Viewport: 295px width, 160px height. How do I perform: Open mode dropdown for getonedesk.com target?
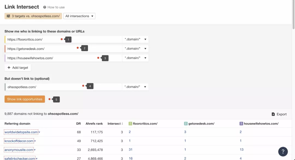(x=135, y=49)
